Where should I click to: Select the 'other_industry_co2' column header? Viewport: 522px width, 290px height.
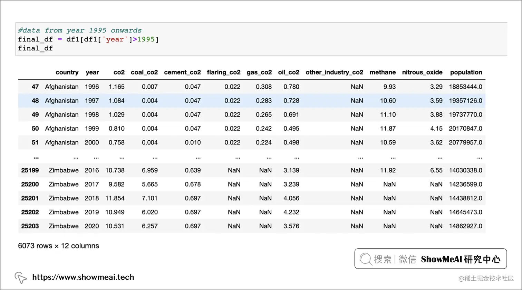pos(334,72)
